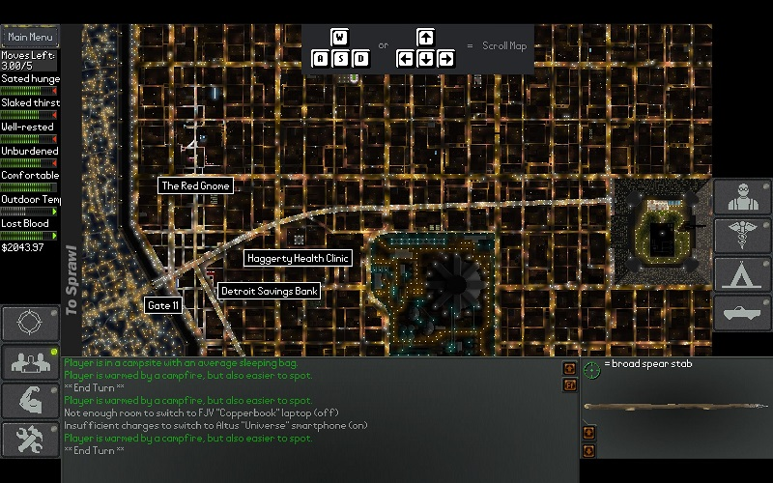Screen dimensions: 773x483
Task: Click the Lost Blood status bar
Action: 30,236
